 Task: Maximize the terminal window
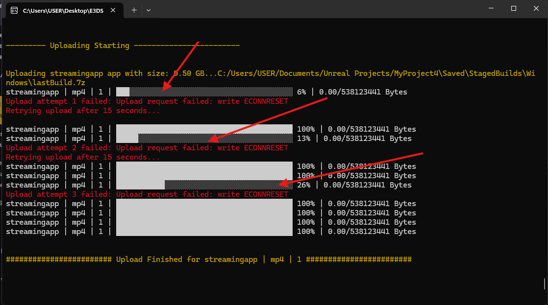(x=513, y=9)
